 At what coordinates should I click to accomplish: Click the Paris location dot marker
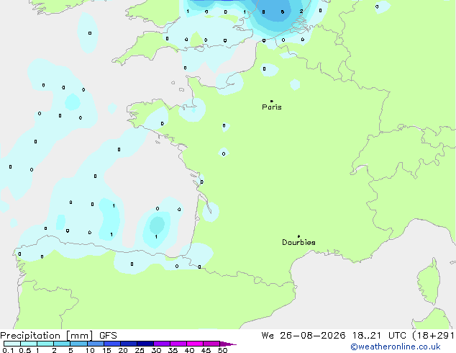click(x=272, y=101)
